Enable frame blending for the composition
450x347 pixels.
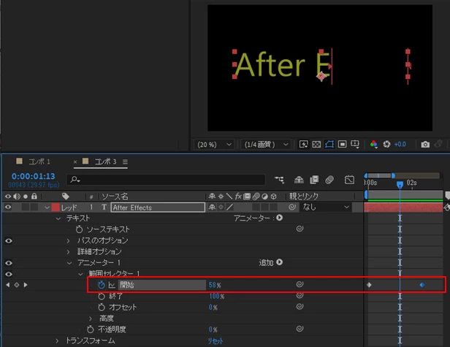point(314,180)
